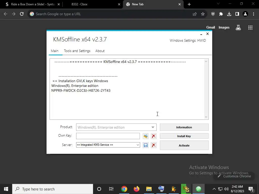
Task: Click the Information button
Action: [x=184, y=127]
